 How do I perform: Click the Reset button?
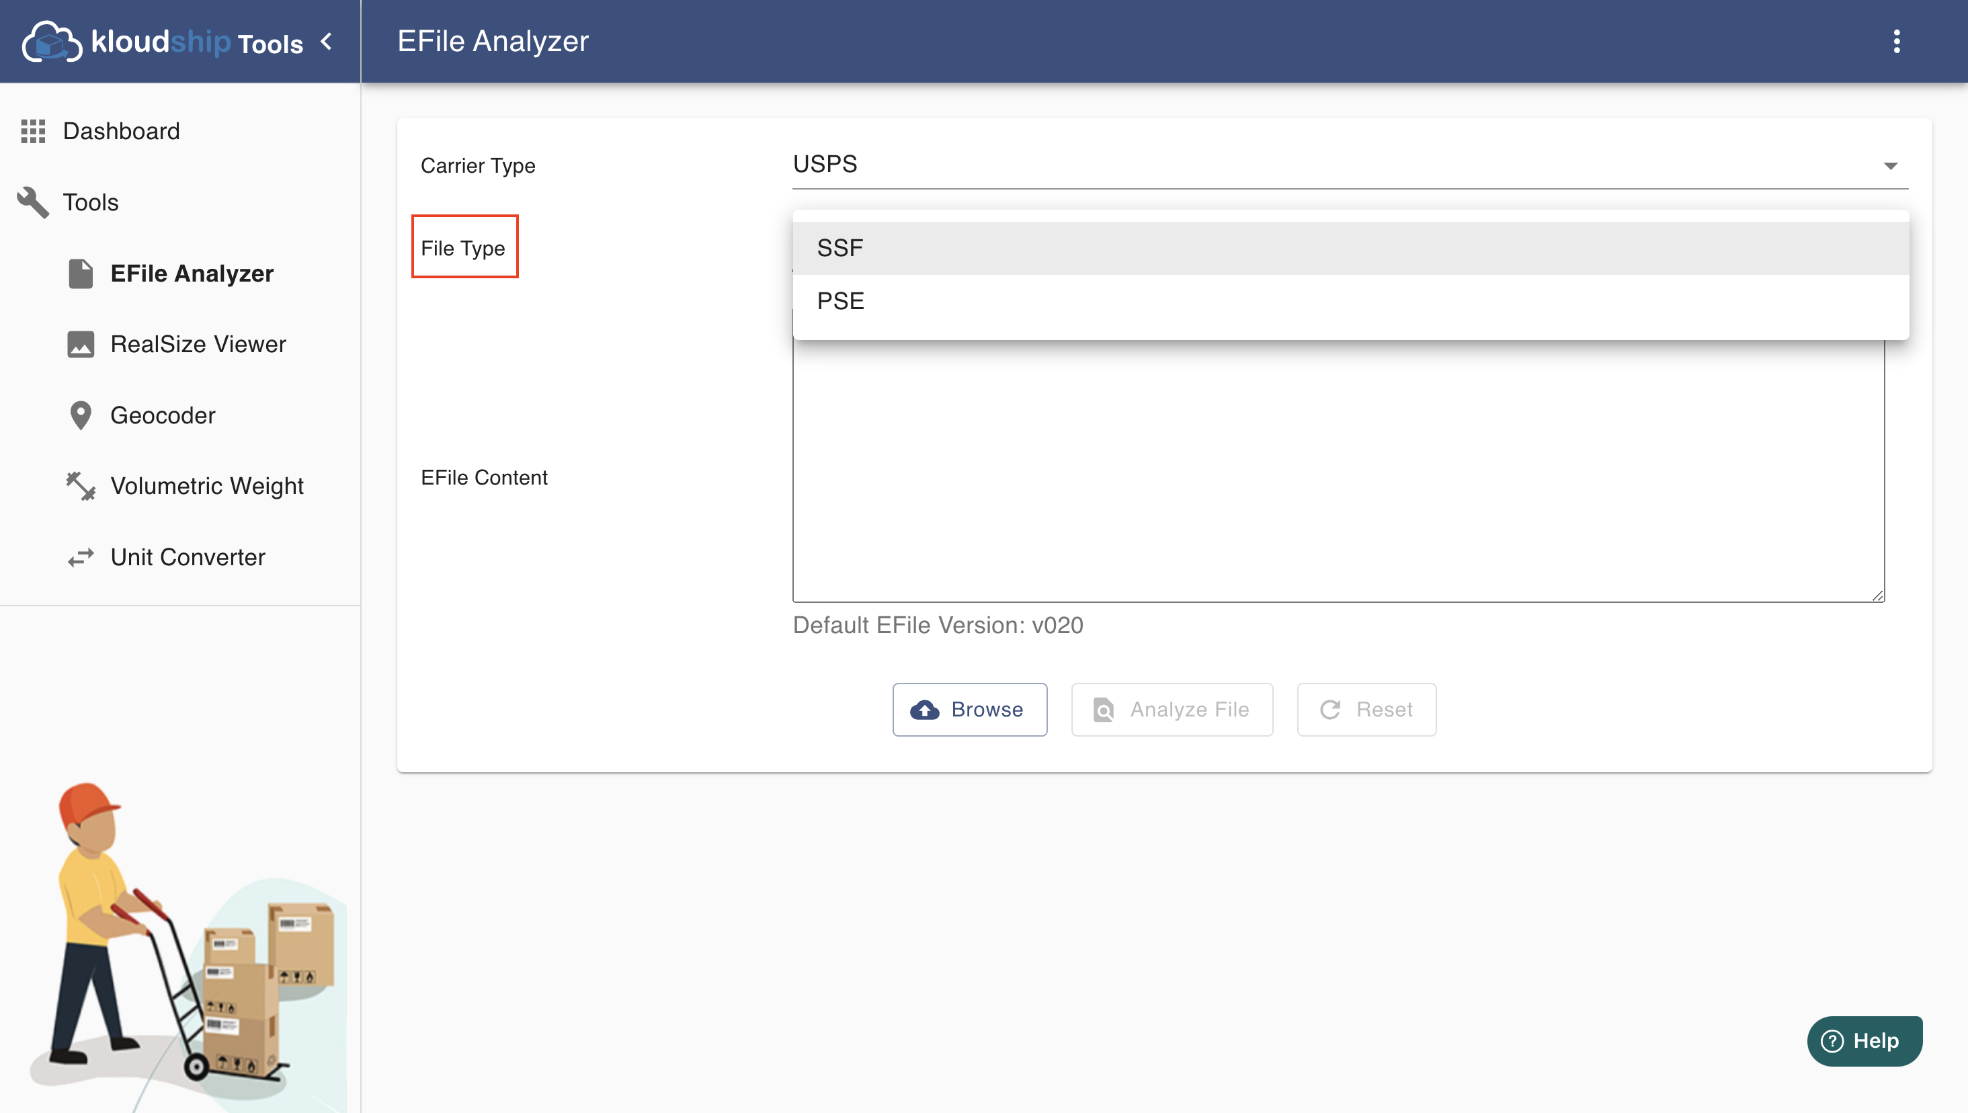click(x=1366, y=709)
